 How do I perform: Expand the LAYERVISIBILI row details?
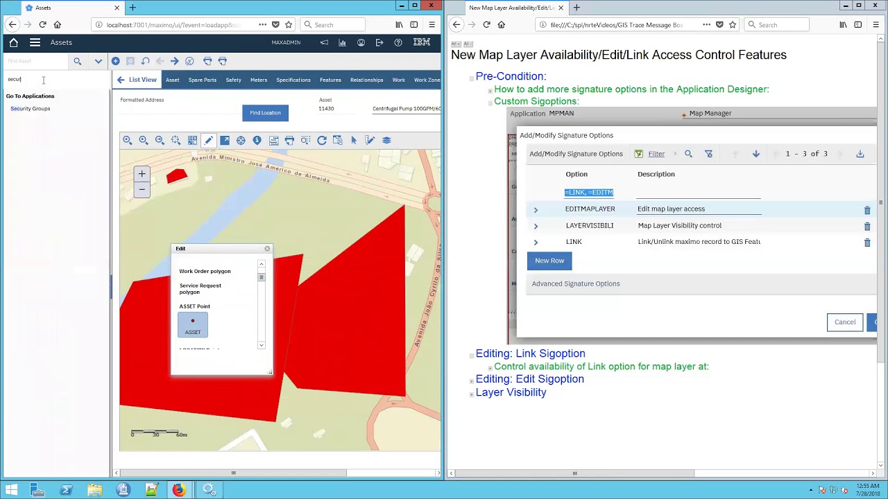coord(536,226)
